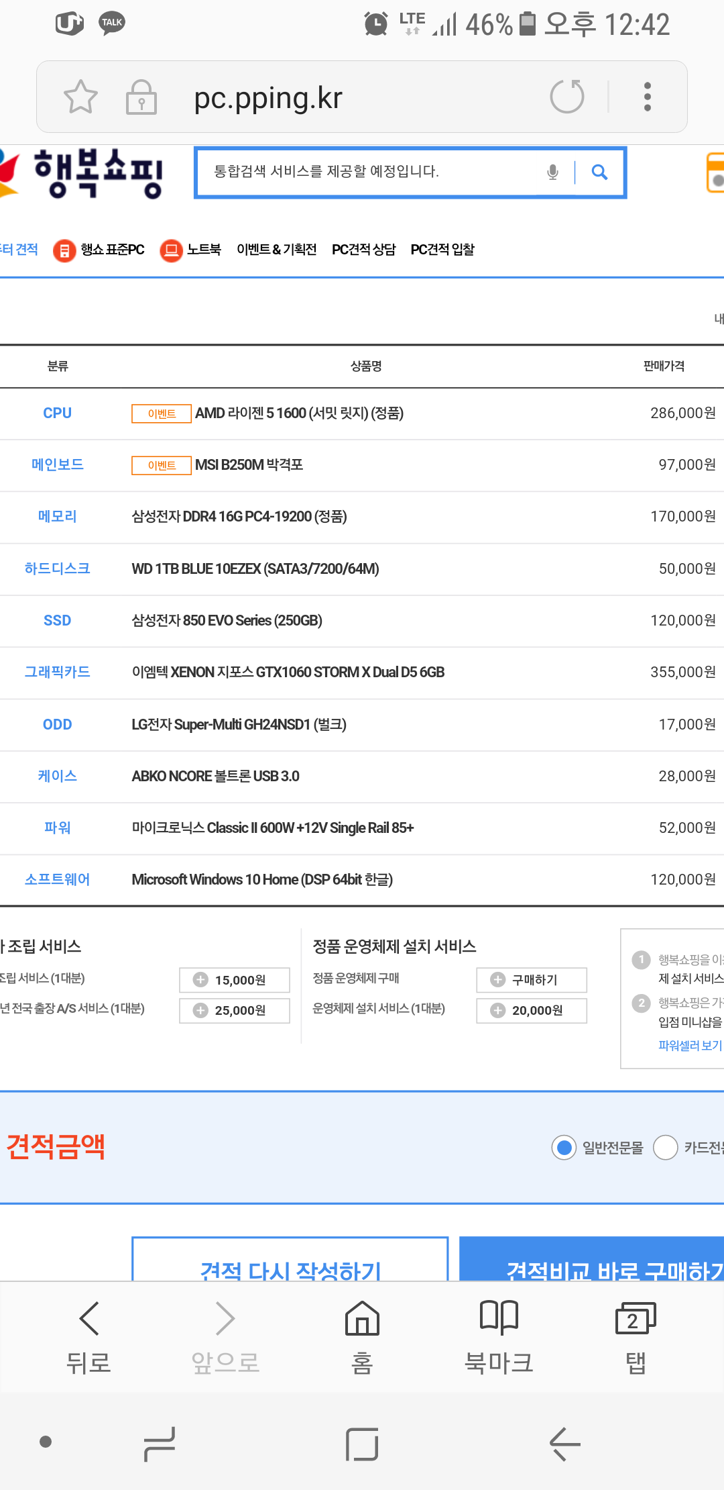Open 이엠텍 XENON 지포스 GTX1060 product
The image size is (724, 1490).
pyautogui.click(x=288, y=673)
